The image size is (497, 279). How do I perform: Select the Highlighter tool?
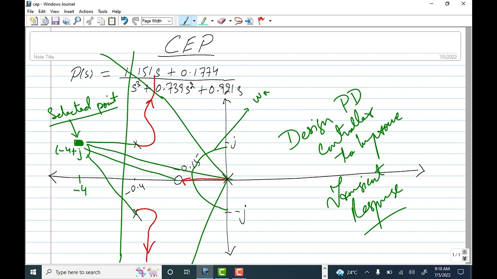(x=203, y=21)
